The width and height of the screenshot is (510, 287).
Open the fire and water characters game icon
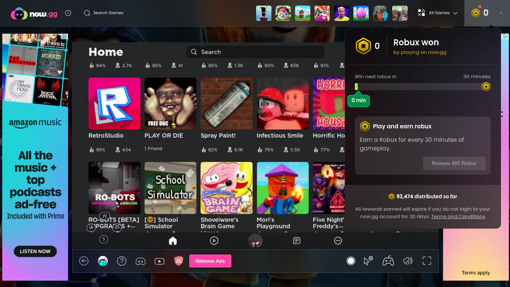pos(380,14)
